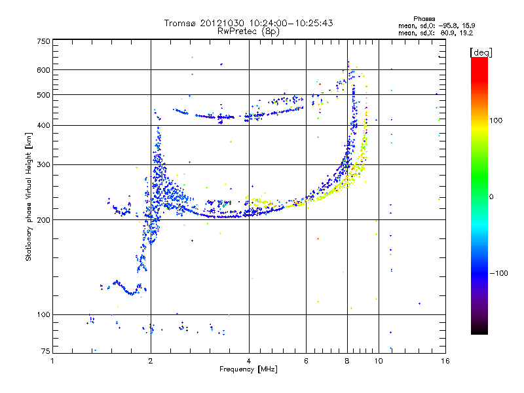The image size is (524, 393).
Task: Click the 'Phases' heading text
Action: pos(424,19)
